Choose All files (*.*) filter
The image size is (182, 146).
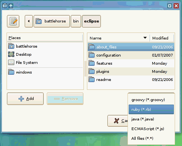tap(151, 138)
